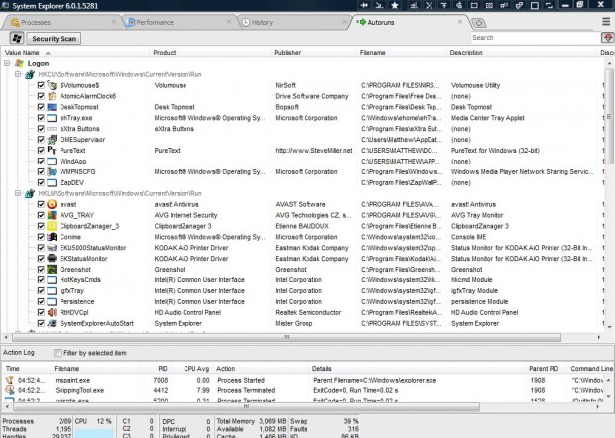
Task: Click the star icon in title bar
Action: tap(395, 5)
